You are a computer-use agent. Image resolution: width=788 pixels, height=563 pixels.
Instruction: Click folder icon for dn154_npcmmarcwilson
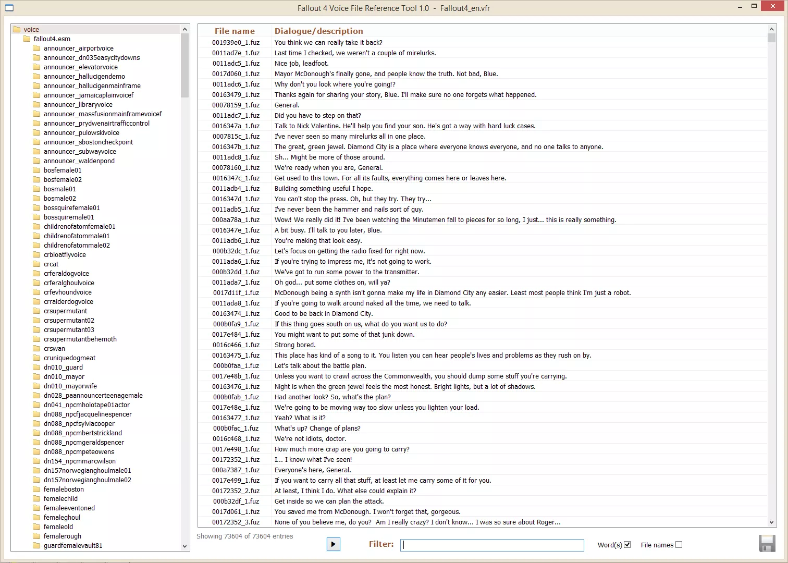(x=36, y=461)
